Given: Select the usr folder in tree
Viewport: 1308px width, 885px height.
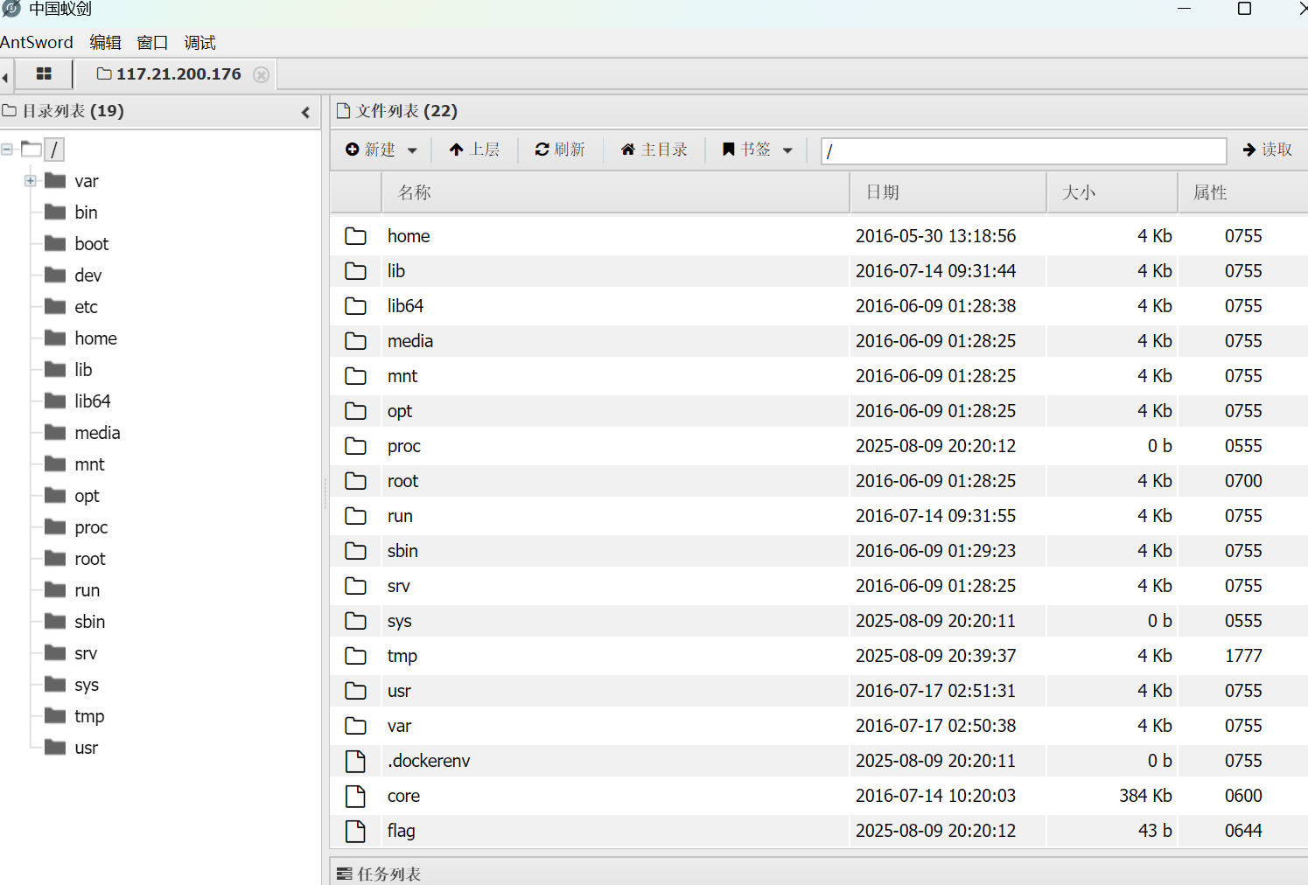Looking at the screenshot, I should click(87, 748).
